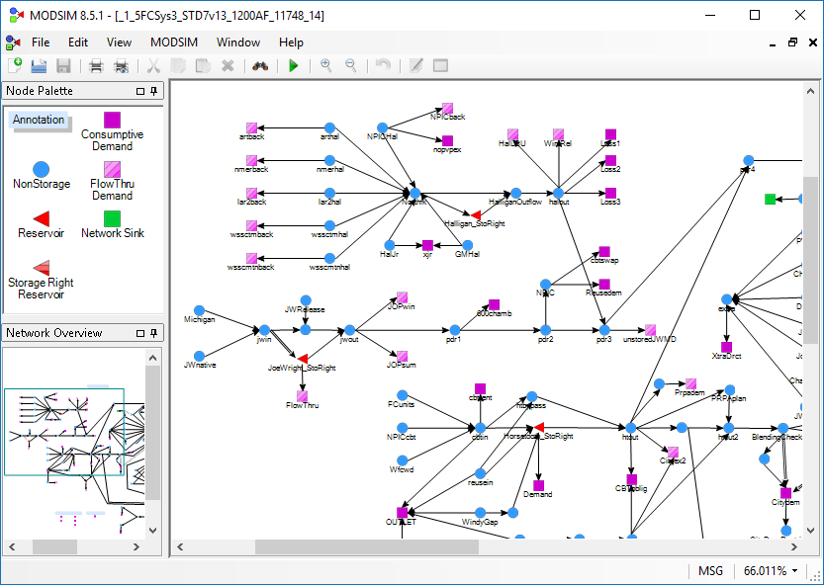824x585 pixels.
Task: Float the Node Palette using its window button
Action: click(138, 91)
